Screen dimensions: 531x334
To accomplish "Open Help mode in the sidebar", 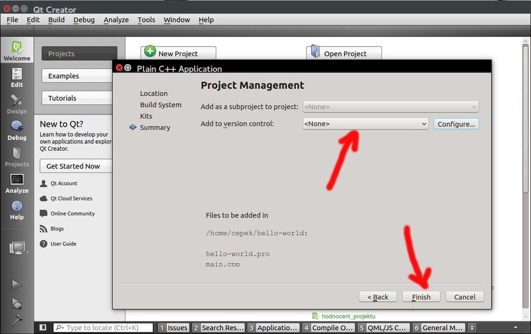I will (x=17, y=210).
